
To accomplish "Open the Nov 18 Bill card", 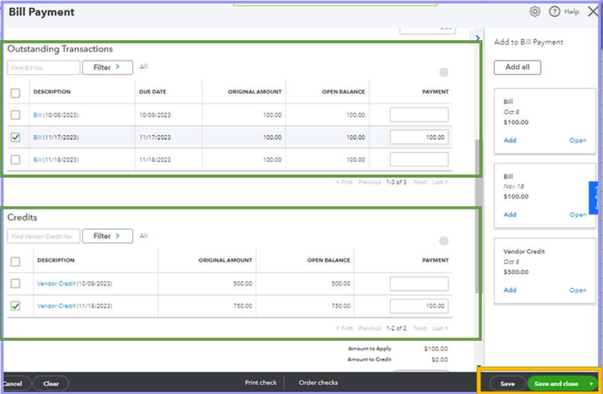I will pyautogui.click(x=578, y=214).
